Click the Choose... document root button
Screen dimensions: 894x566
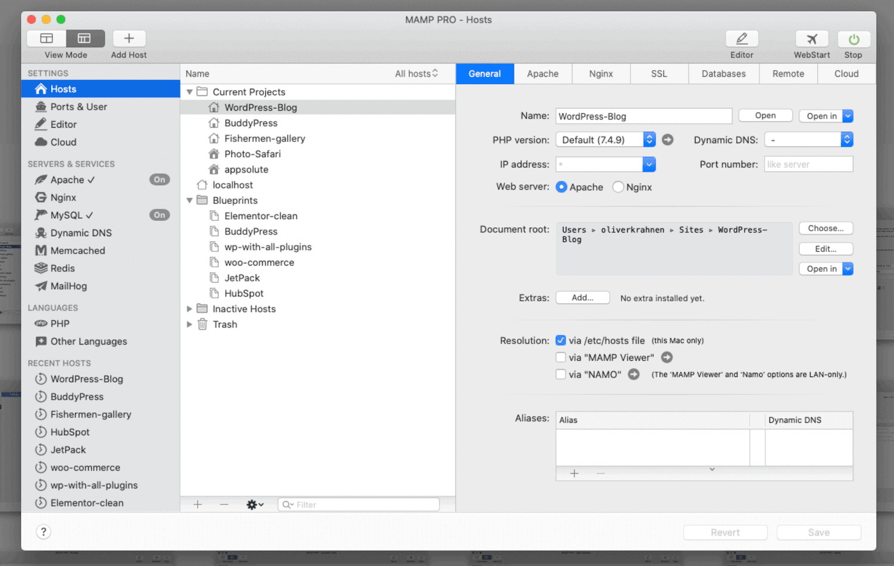(825, 228)
